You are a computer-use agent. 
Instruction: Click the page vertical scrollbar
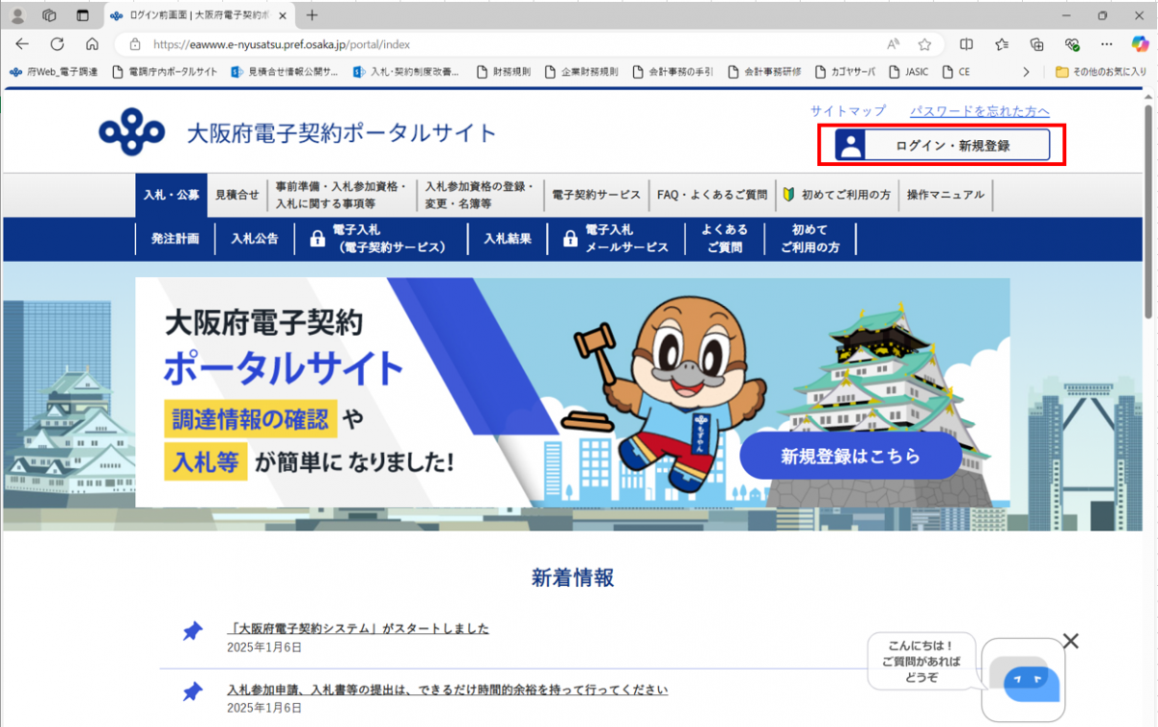click(1148, 241)
